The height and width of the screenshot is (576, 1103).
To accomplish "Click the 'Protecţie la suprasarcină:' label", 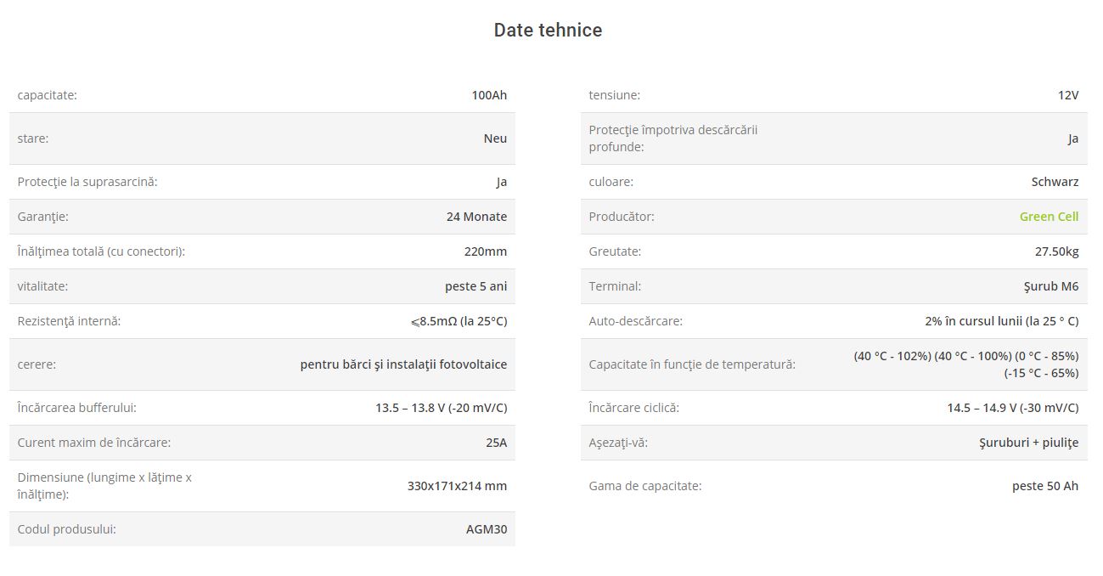I will (x=87, y=182).
